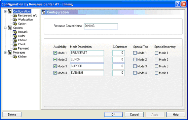This screenshot has height=120, width=188.
Task: Open Restaurant info tree item
Action: [27, 16]
